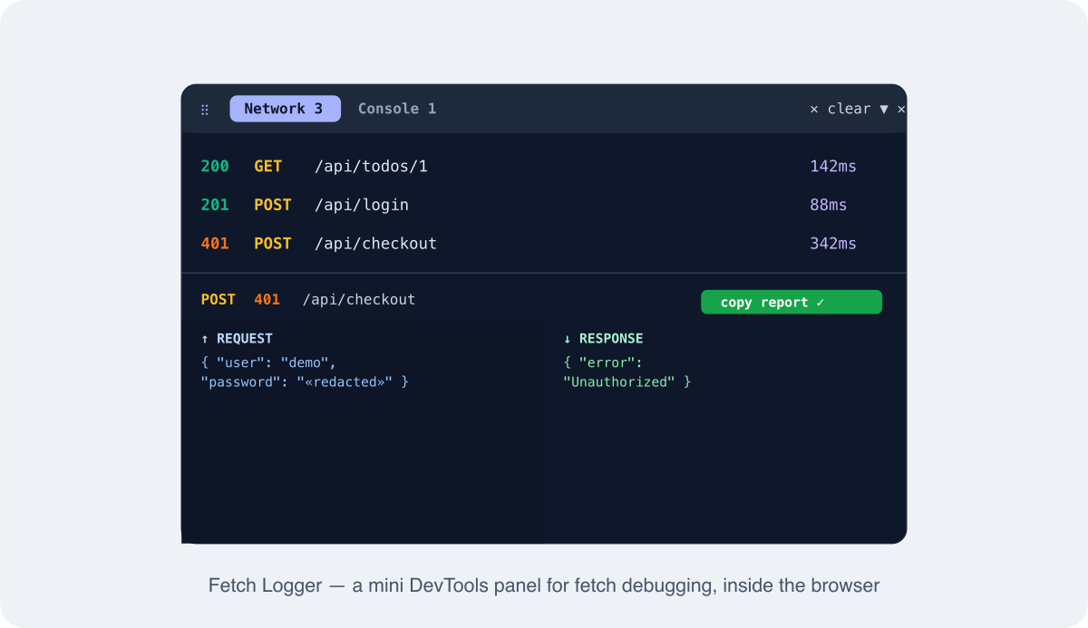Close the Fetch Logger panel
Viewport: 1088px width, 628px height.
point(901,109)
